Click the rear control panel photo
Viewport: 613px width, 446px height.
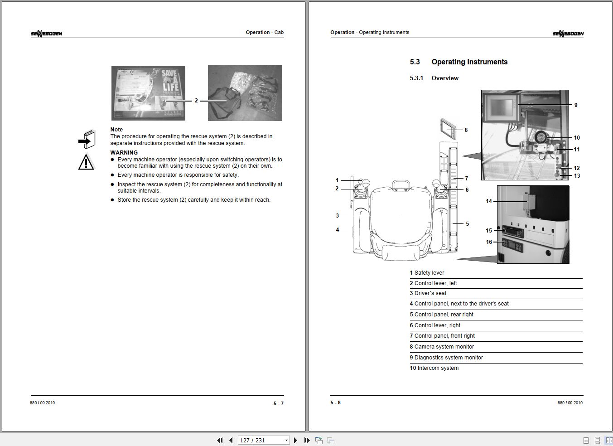pos(533,224)
